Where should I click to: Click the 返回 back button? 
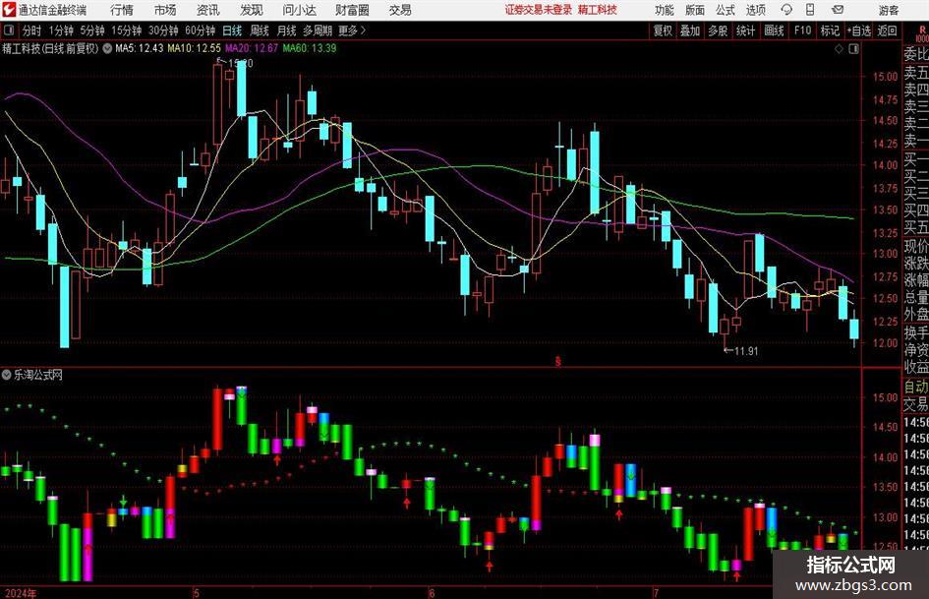(x=887, y=30)
